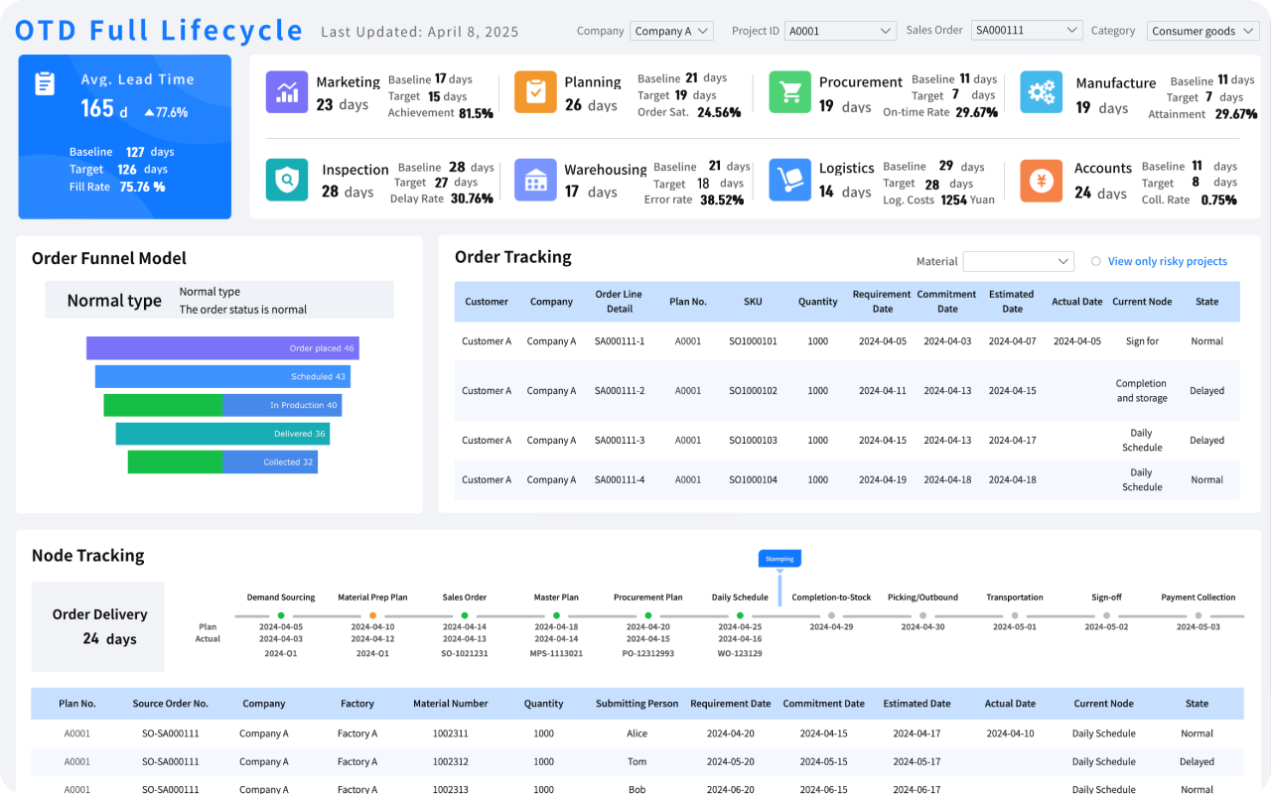Select the Stamping timeline marker
The image size is (1271, 794).
(779, 559)
